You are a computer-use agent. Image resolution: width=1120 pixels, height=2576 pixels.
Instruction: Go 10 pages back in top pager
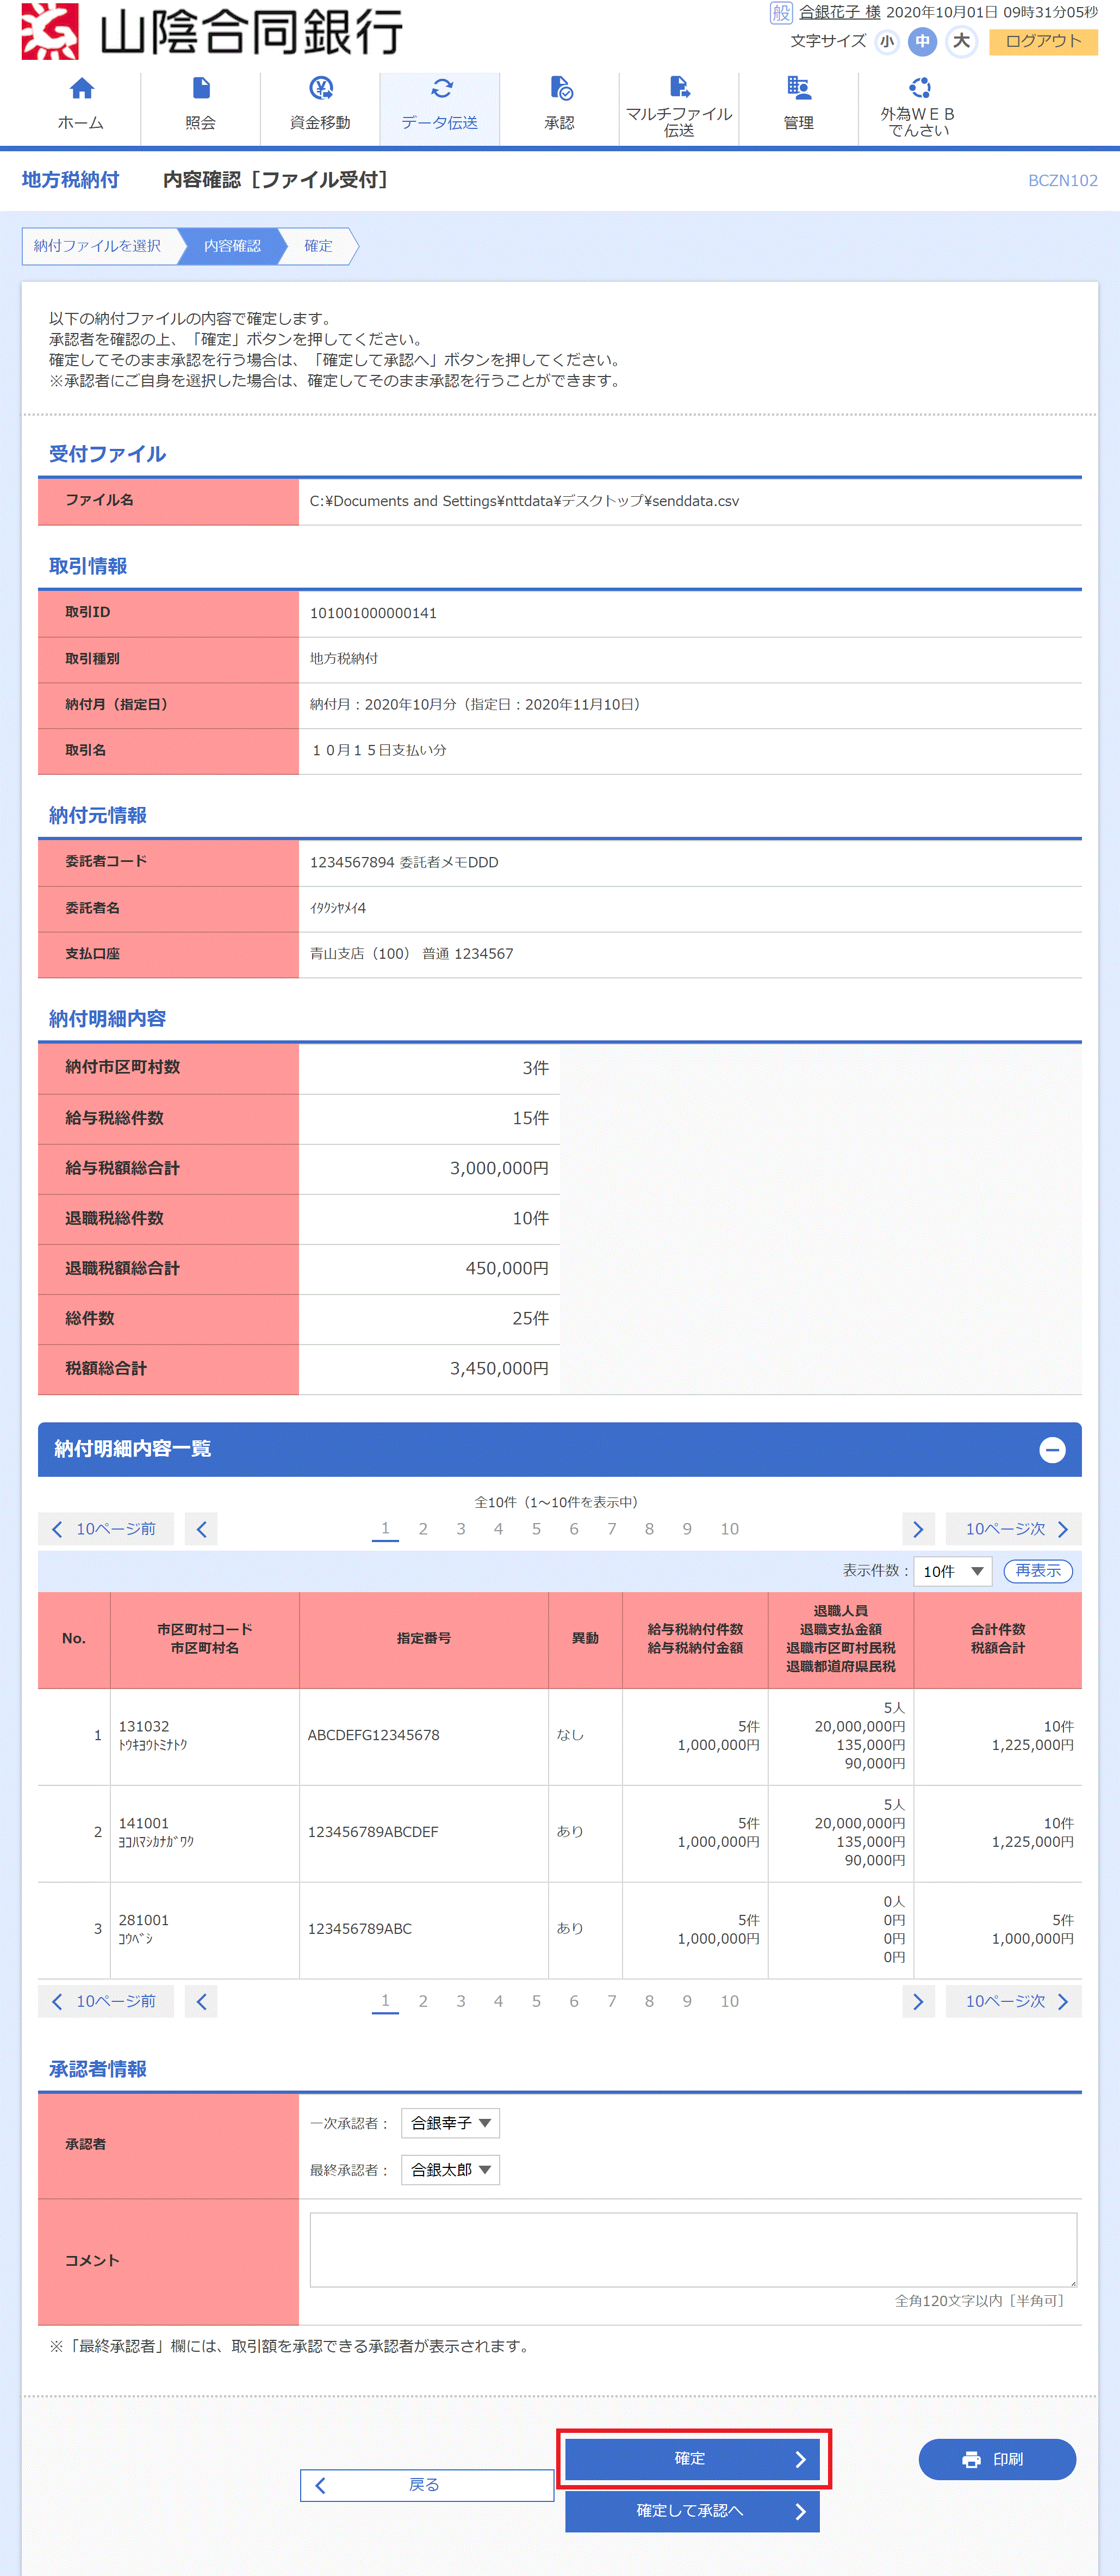106,1529
